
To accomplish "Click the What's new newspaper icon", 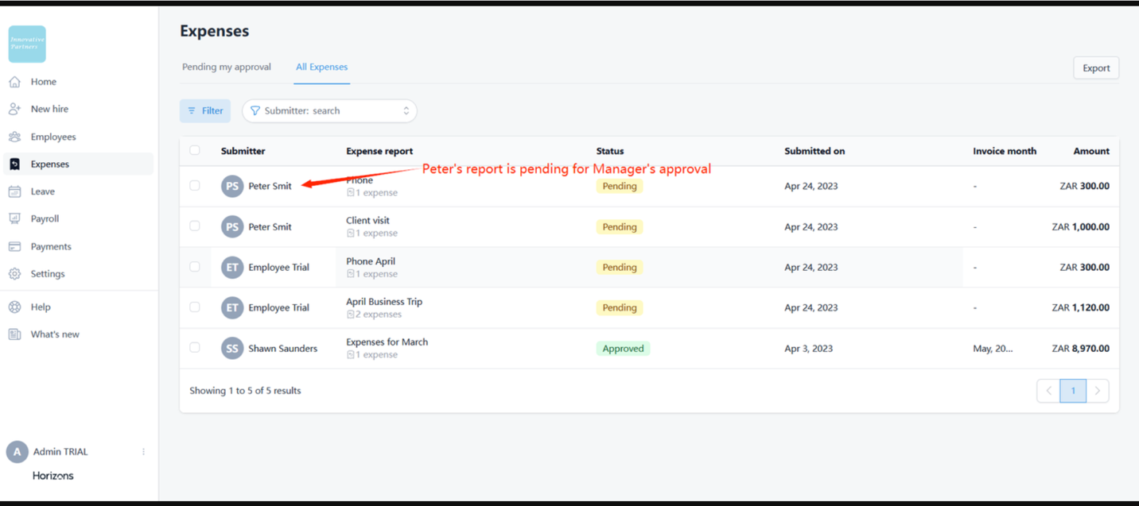I will pos(14,334).
